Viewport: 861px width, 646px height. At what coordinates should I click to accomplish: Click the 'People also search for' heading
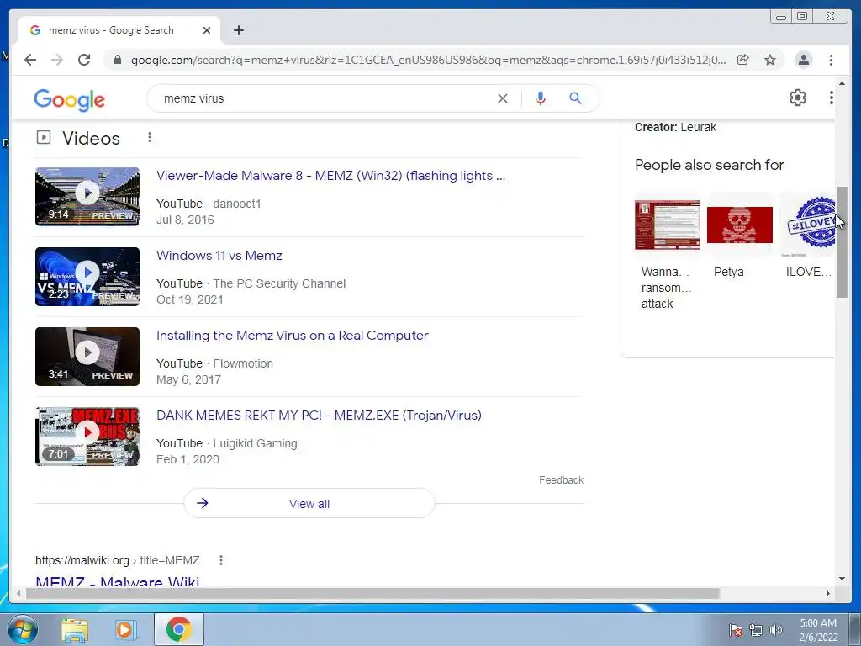pyautogui.click(x=710, y=165)
